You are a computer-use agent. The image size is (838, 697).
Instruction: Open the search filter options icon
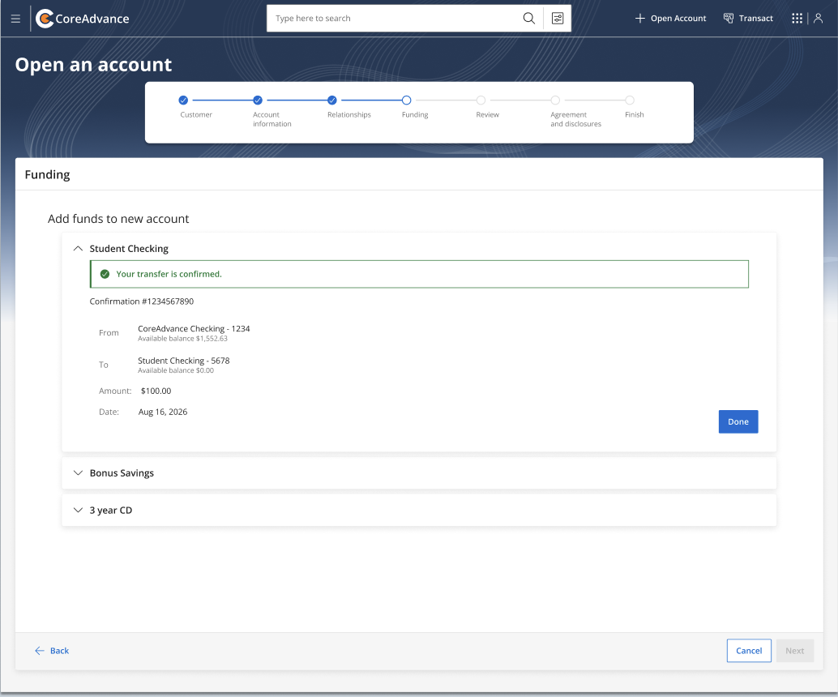click(558, 18)
